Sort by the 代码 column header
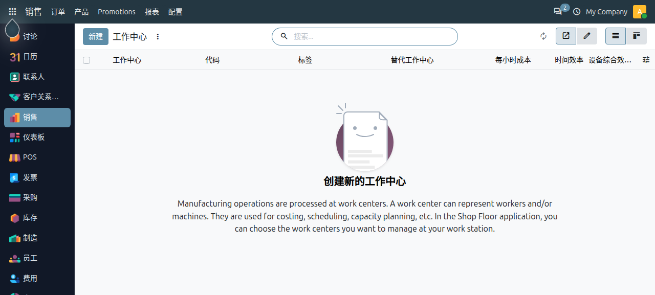The width and height of the screenshot is (655, 295). (x=212, y=60)
